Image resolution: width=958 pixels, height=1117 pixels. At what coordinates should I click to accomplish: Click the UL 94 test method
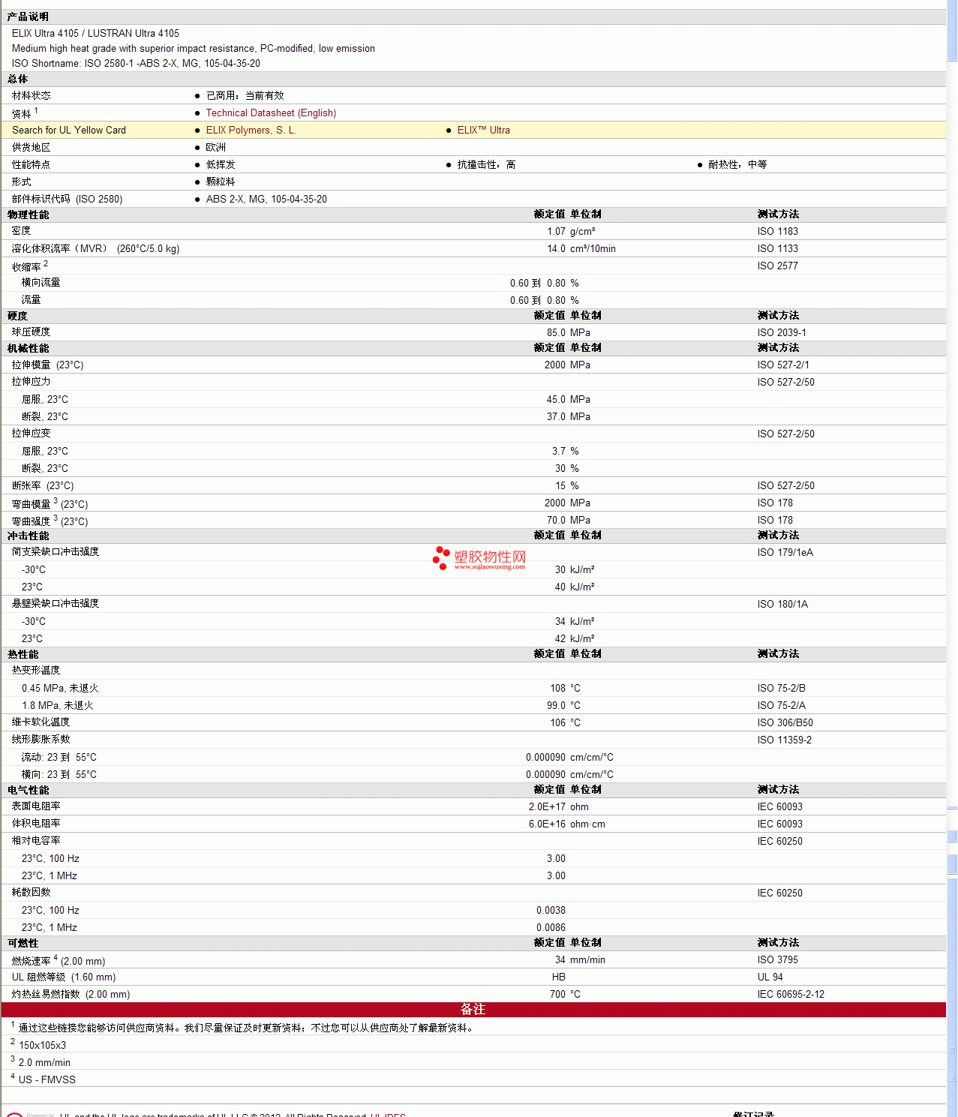click(x=770, y=977)
